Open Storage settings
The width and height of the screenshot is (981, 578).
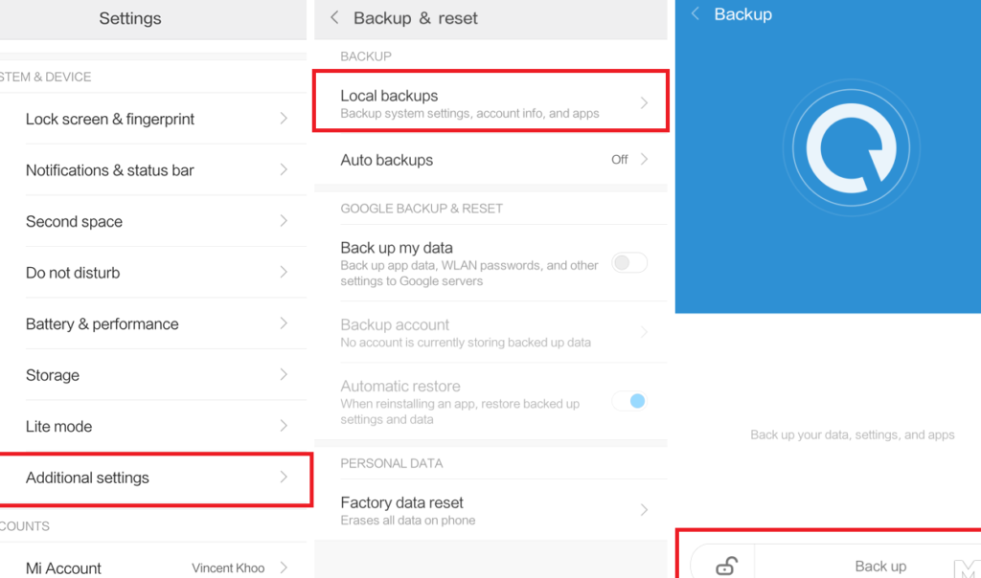pyautogui.click(x=153, y=375)
